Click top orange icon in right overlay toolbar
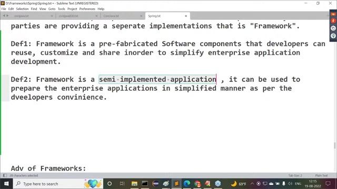Screen dimensions: 337x189 tap(333, 14)
